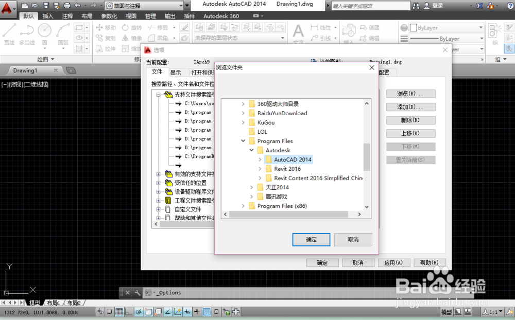Screen dimensions: 515x320
Task: Toggle snap mode in status bar
Action: 110,312
